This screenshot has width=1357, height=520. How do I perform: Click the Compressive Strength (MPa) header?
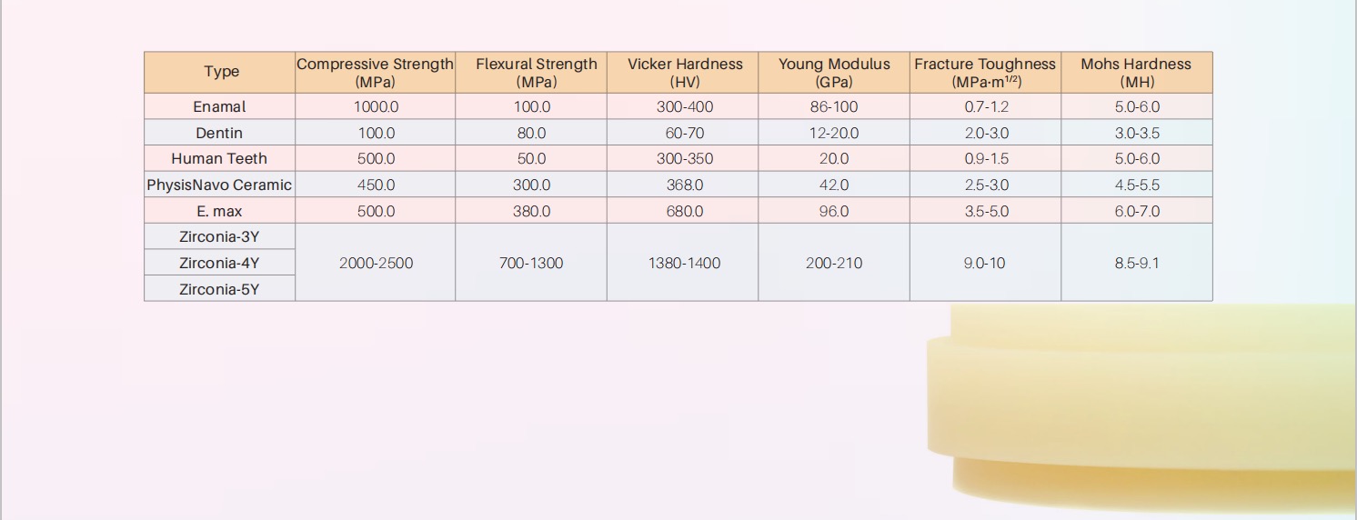376,73
